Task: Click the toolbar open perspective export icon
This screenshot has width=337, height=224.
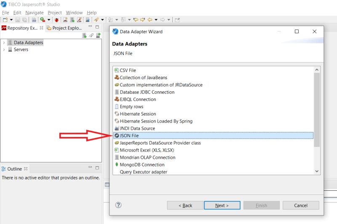Action: coord(177,20)
